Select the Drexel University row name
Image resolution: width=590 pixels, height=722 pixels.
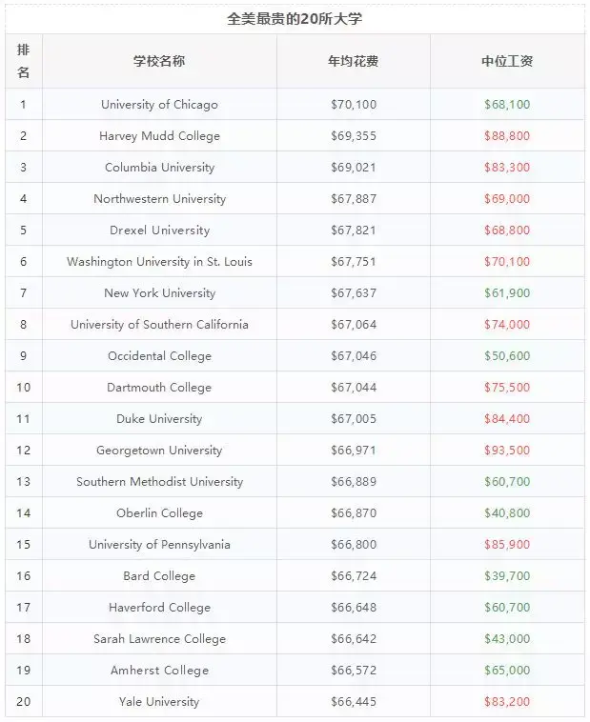click(x=159, y=231)
